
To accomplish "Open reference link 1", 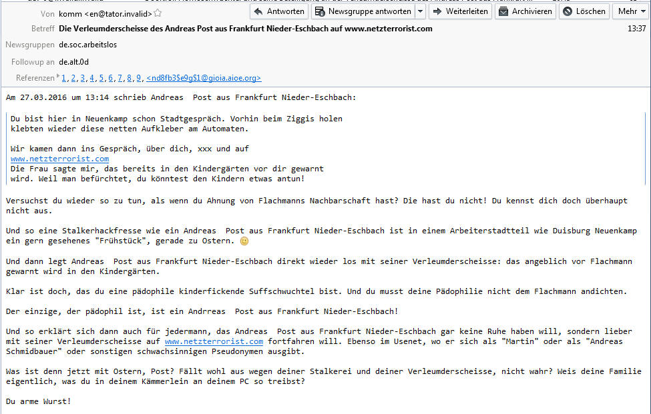I will coord(64,78).
